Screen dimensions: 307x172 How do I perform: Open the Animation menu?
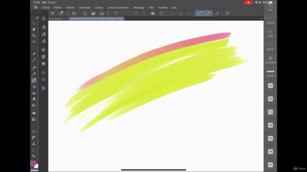(85, 8)
